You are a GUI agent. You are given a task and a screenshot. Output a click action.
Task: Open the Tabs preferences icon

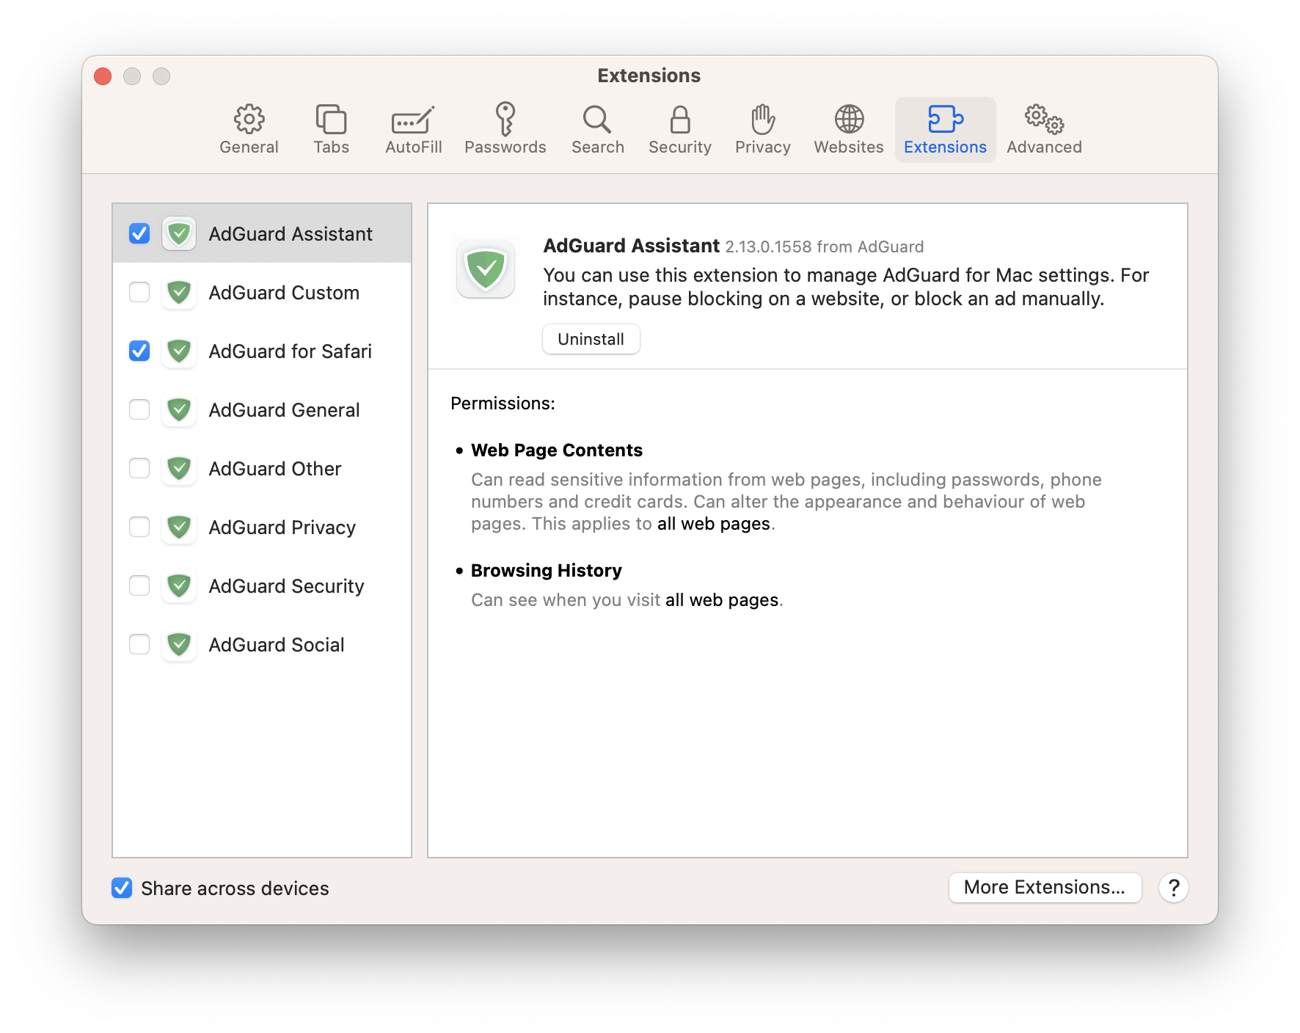click(331, 119)
